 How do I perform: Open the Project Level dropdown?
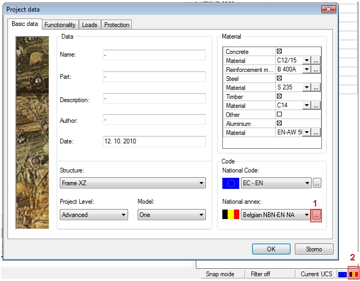point(94,215)
